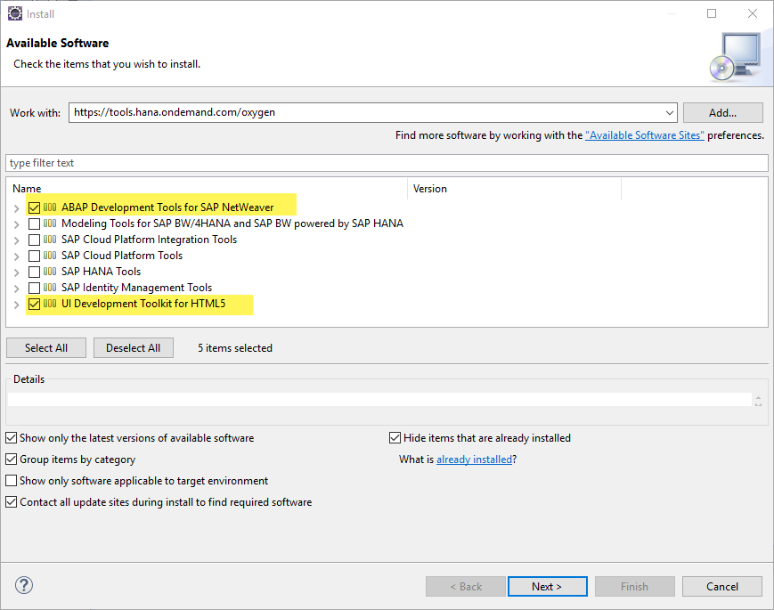The width and height of the screenshot is (774, 610).
Task: Click the category icon beside Modeling Tools for SAP BW/4HANA
Action: 50,224
